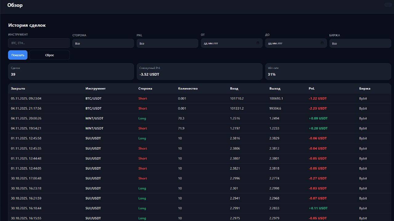Click the -0.07 USDT PnL value
Image resolution: width=394 pixels, height=221 pixels.
pos(318,198)
